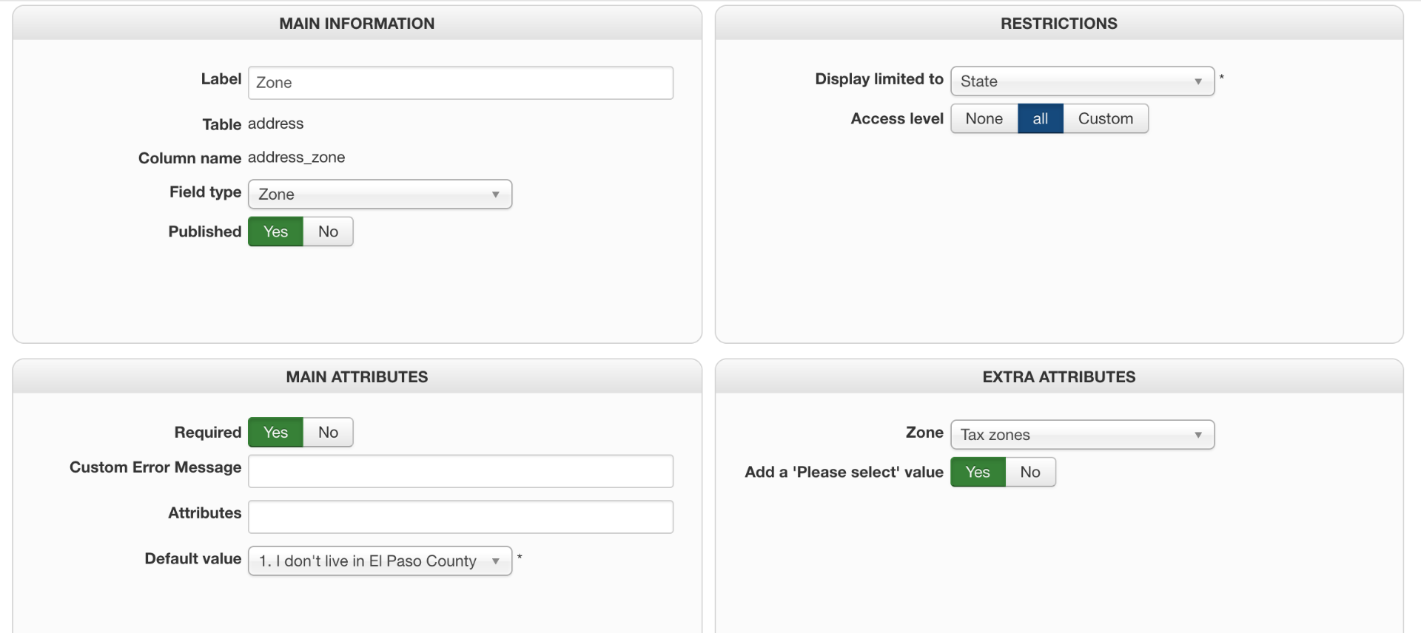
Task: Open the Tax zones dropdown
Action: click(x=1082, y=435)
